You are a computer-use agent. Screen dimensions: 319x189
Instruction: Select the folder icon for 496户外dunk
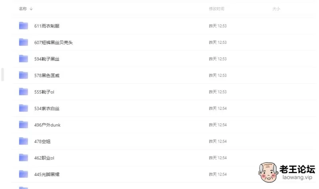coord(24,125)
